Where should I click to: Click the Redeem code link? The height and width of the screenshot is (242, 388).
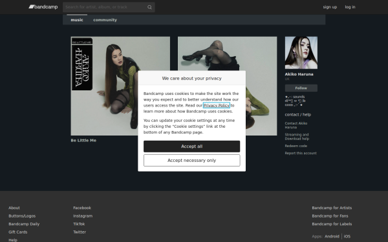[296, 146]
